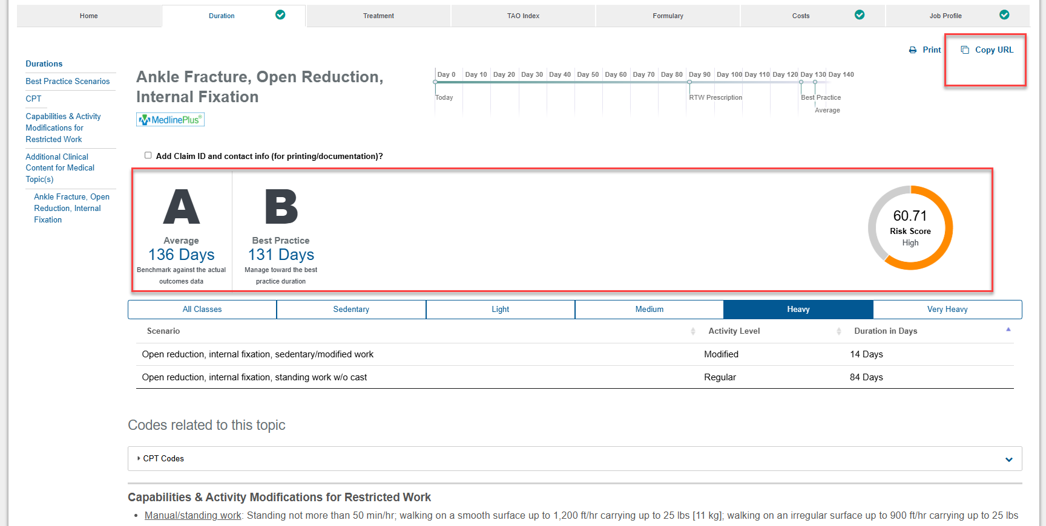This screenshot has width=1046, height=526.
Task: Click the green checkmark on Costs tab
Action: click(860, 15)
